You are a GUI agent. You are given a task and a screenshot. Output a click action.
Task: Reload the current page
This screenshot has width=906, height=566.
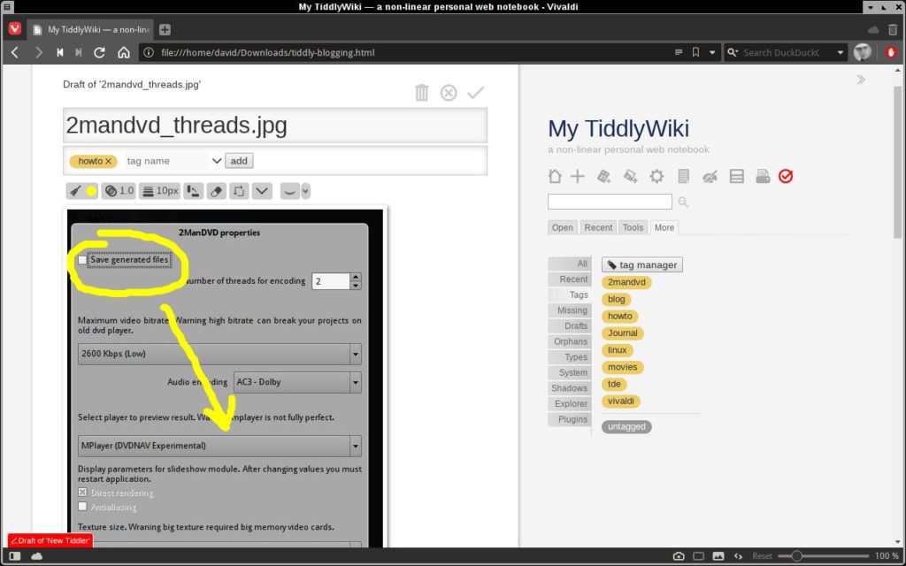point(99,52)
